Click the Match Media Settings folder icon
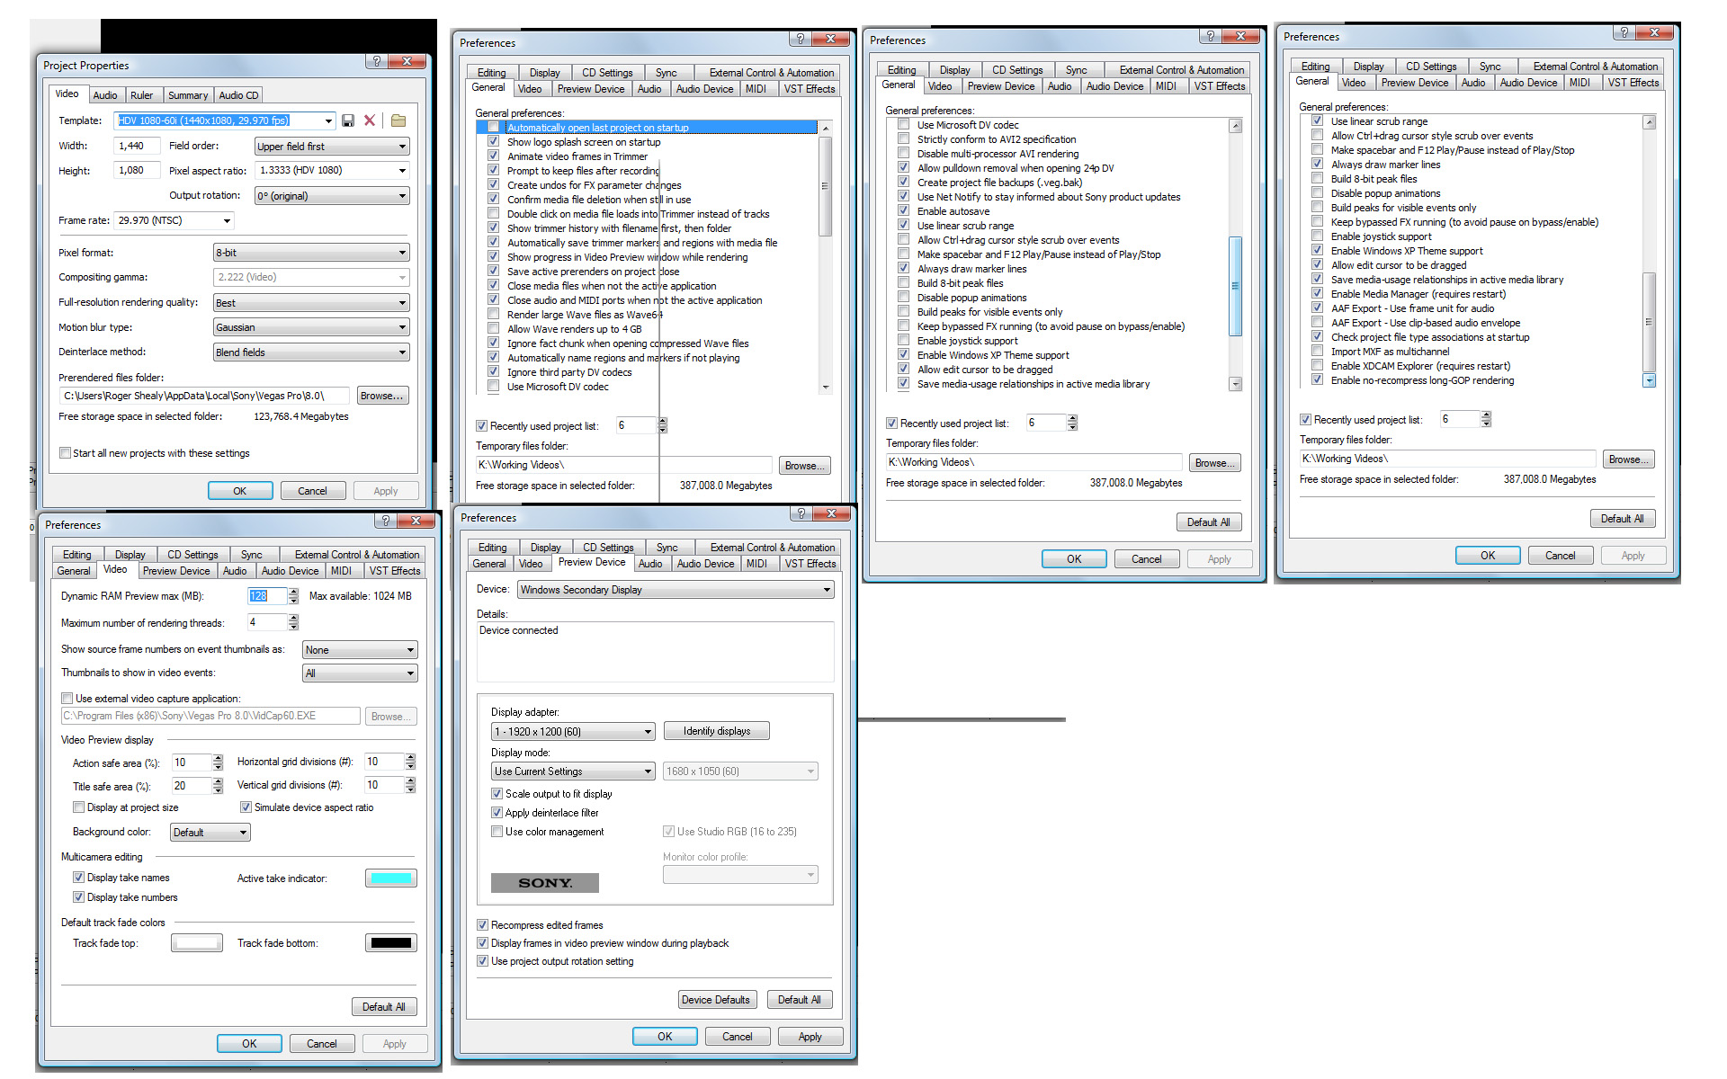The height and width of the screenshot is (1079, 1727). click(398, 120)
